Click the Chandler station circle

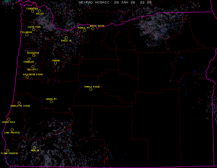[29, 59]
